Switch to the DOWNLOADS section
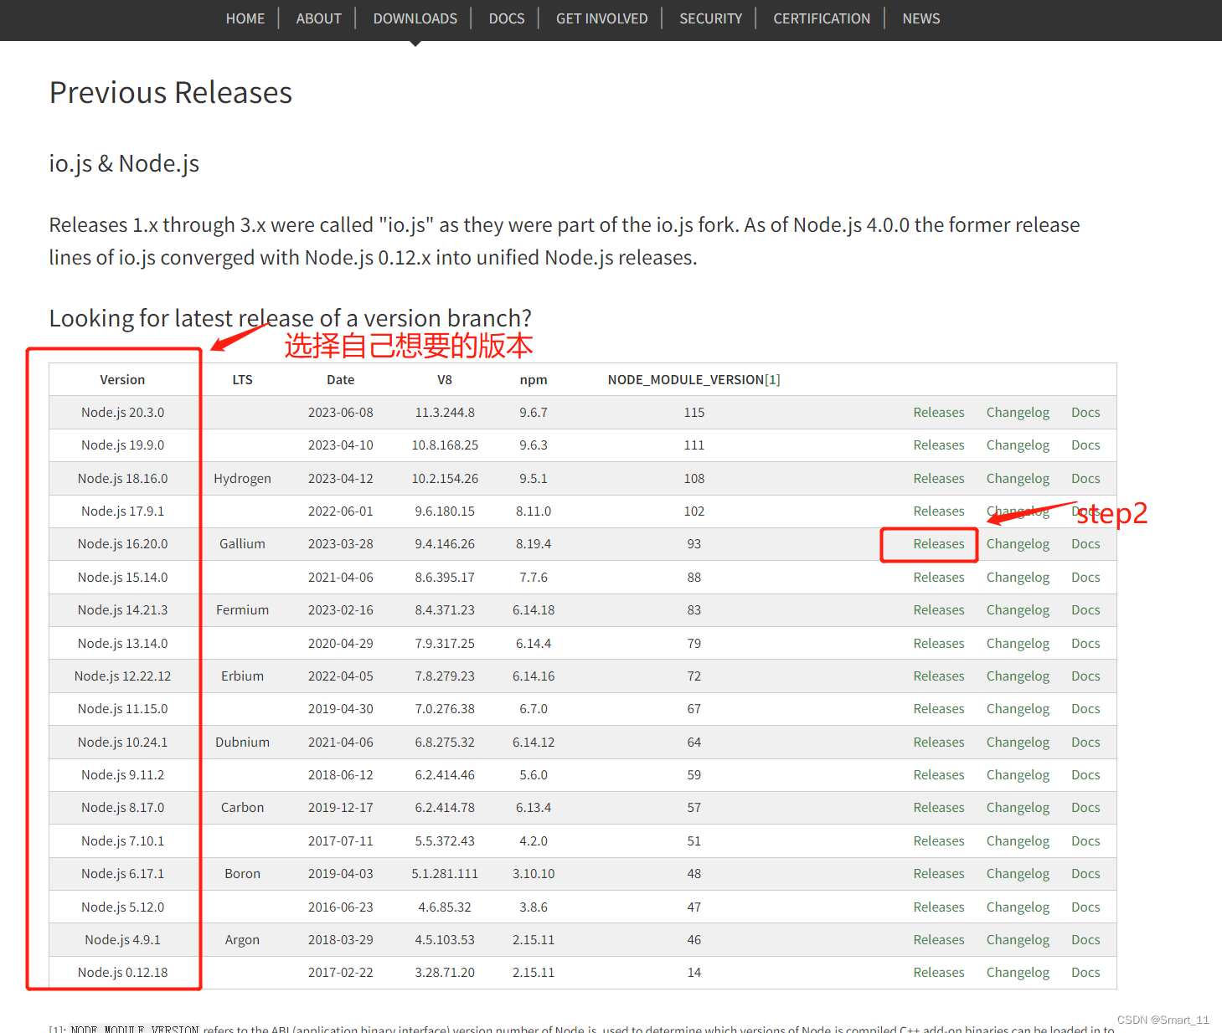Screen dimensions: 1222x1033 (415, 18)
